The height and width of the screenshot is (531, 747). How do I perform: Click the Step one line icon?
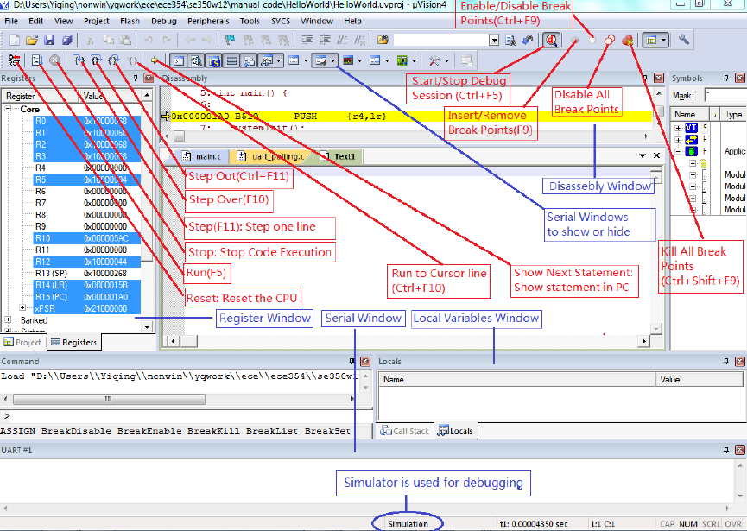pos(78,60)
